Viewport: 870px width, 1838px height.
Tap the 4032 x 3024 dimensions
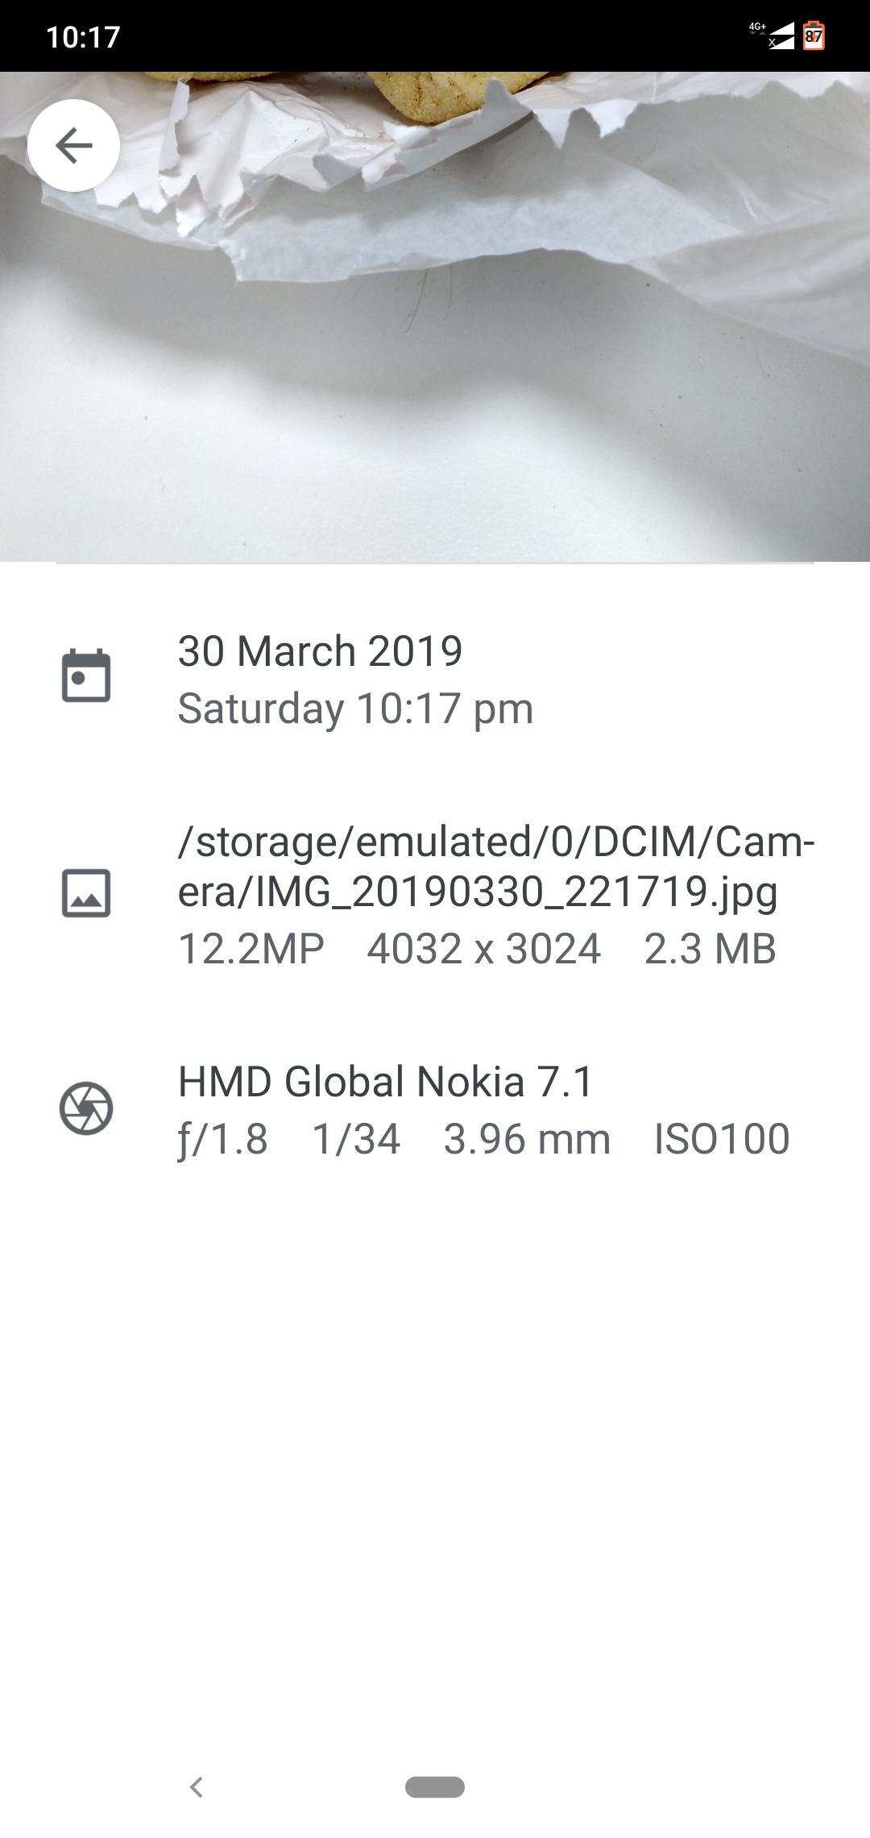pyautogui.click(x=484, y=949)
